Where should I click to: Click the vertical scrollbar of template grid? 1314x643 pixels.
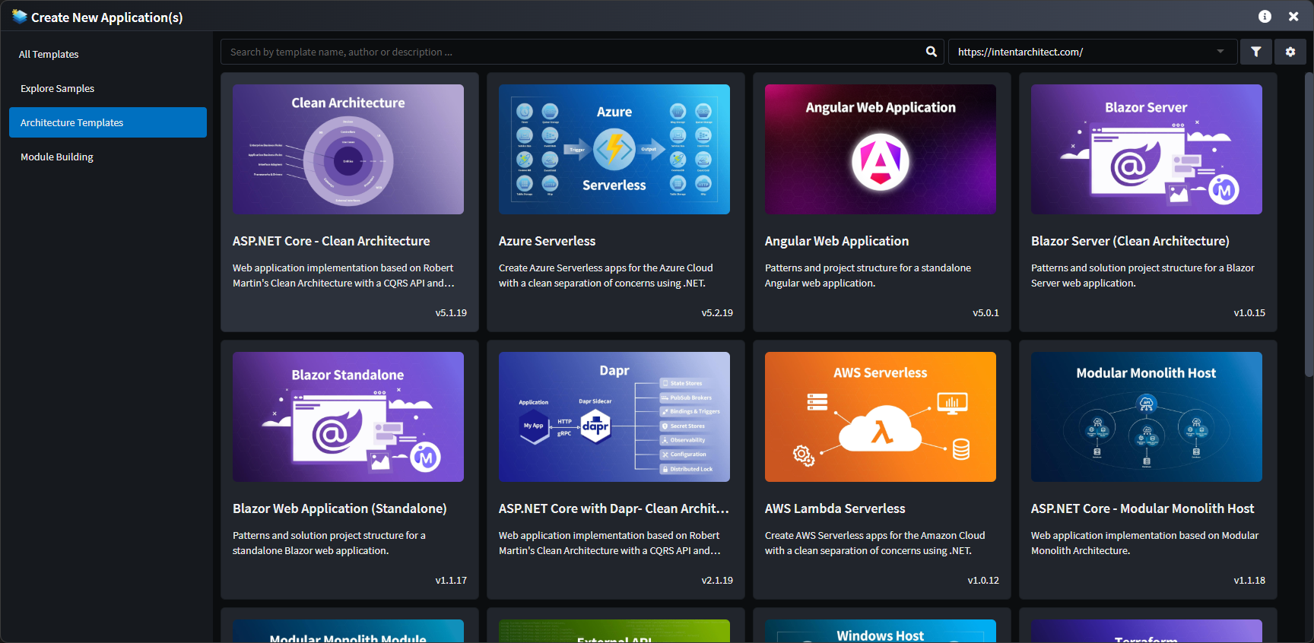[1309, 224]
